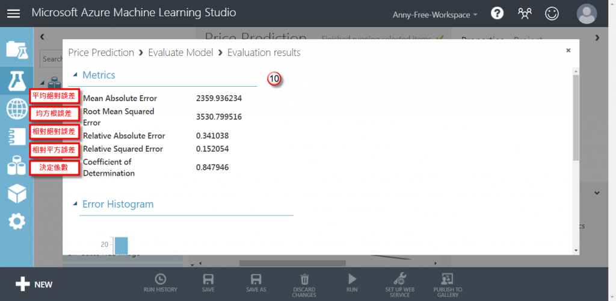Image resolution: width=616 pixels, height=301 pixels.
Task: Open Experiments flask icon in sidebar
Action: [x=16, y=81]
